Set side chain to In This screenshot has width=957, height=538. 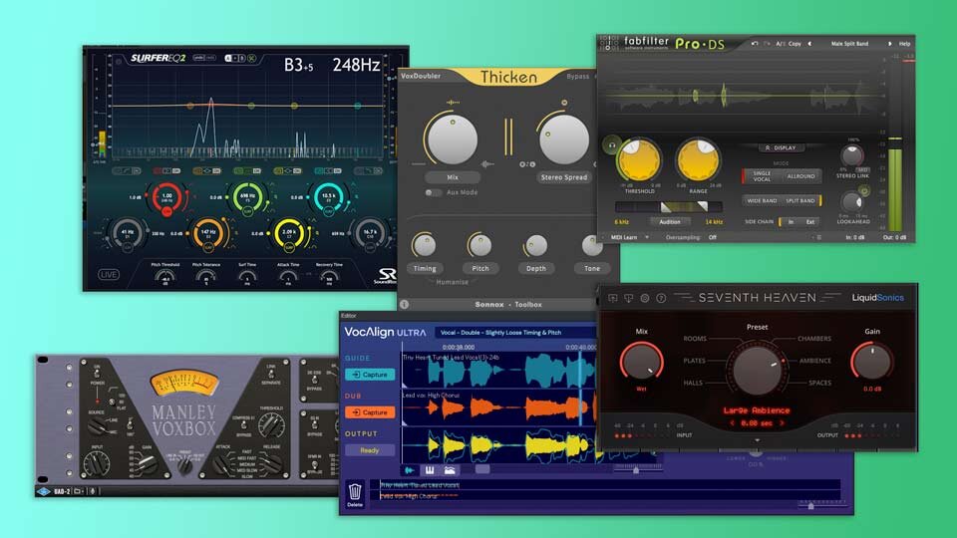[x=791, y=222]
